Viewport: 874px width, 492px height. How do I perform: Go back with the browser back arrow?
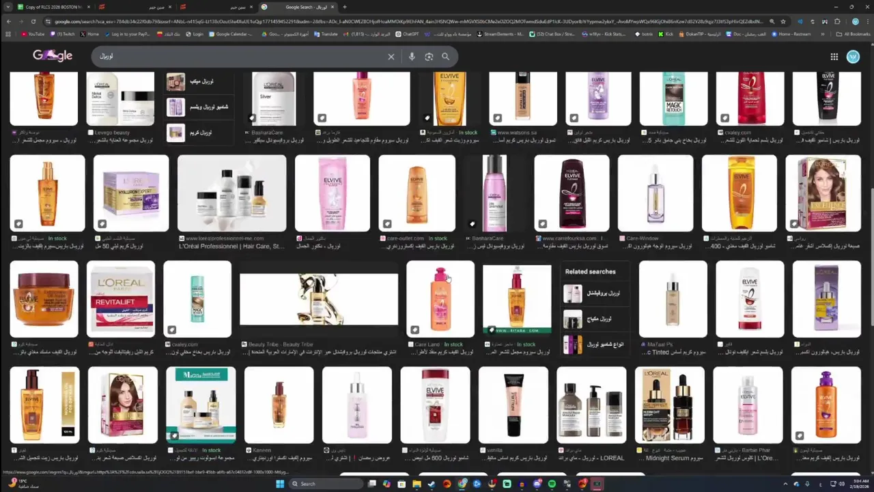point(8,21)
